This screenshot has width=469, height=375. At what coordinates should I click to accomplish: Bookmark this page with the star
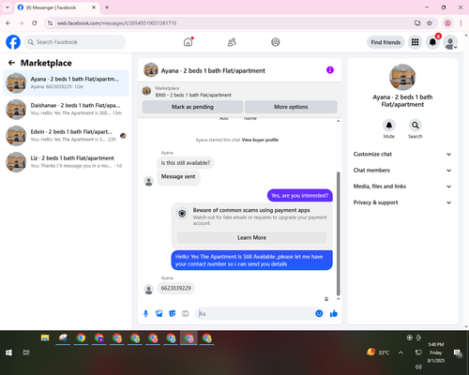point(430,23)
